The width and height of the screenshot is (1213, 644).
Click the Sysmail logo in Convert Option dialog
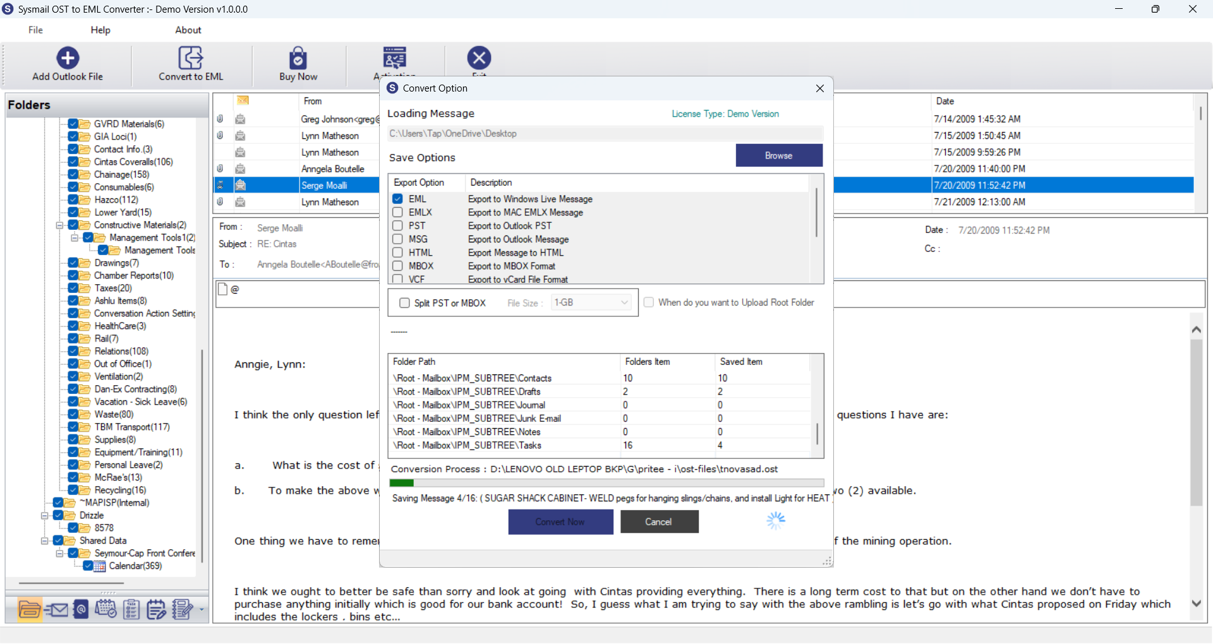392,88
